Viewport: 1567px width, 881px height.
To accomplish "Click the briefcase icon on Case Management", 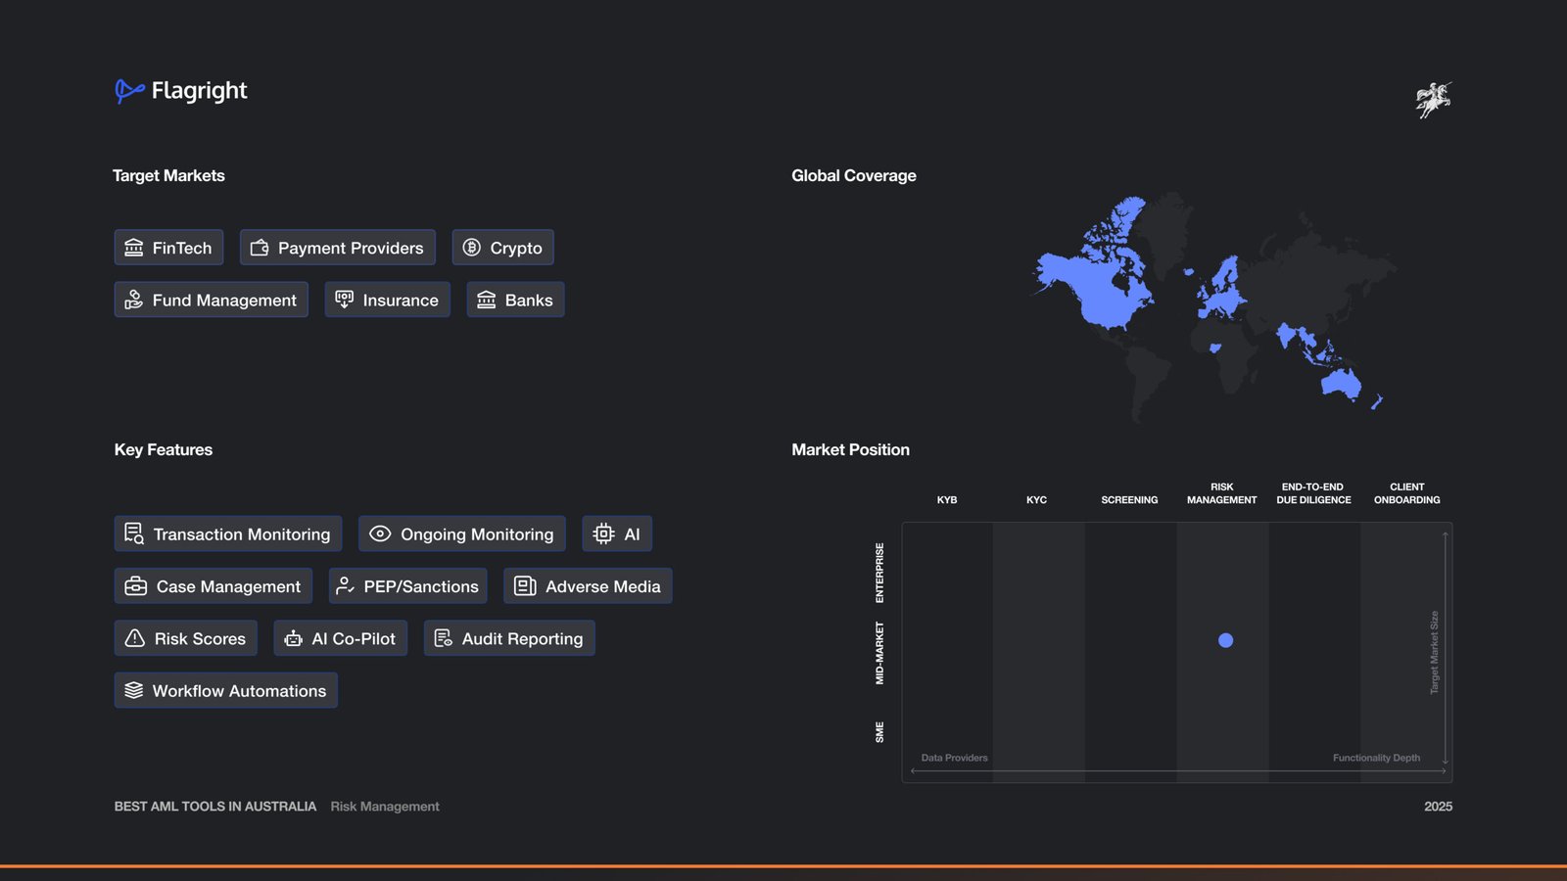I will [136, 586].
